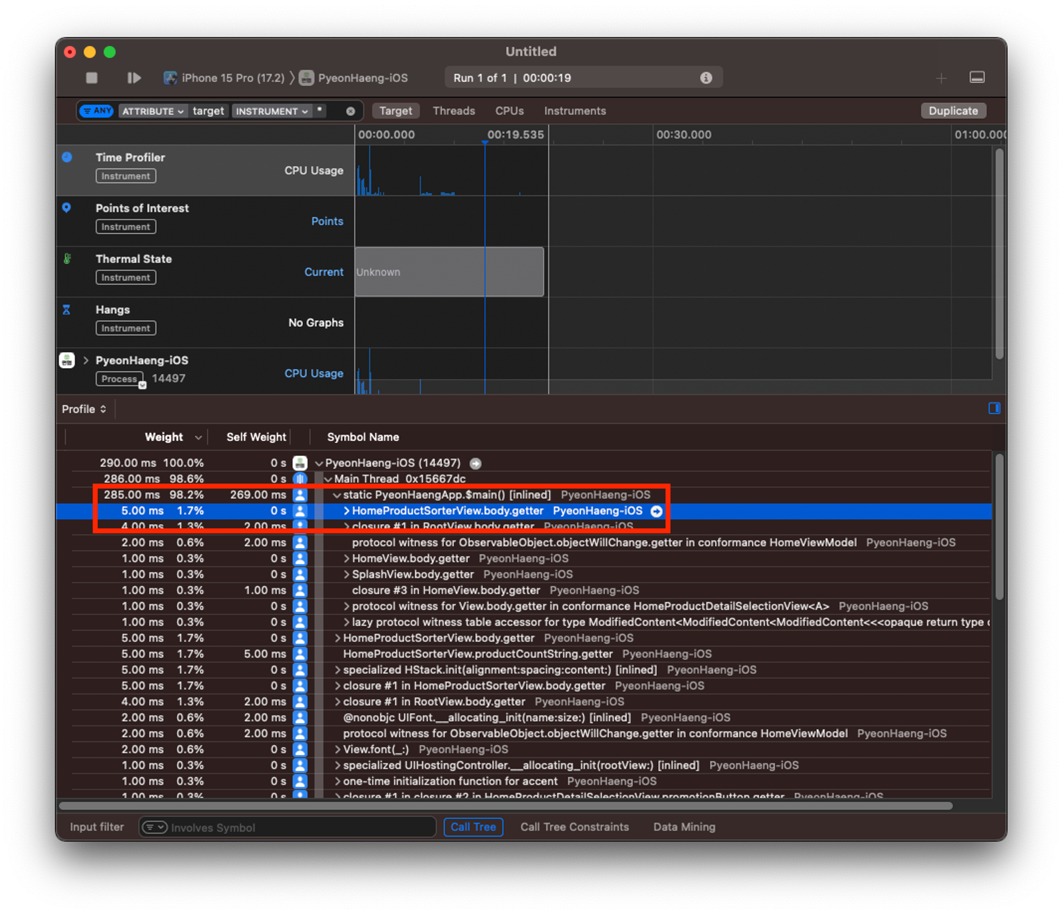Clear the track filter with x icon

coord(350,111)
